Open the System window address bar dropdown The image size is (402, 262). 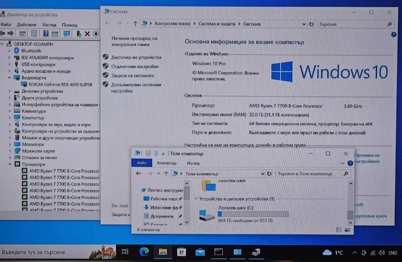(304, 24)
